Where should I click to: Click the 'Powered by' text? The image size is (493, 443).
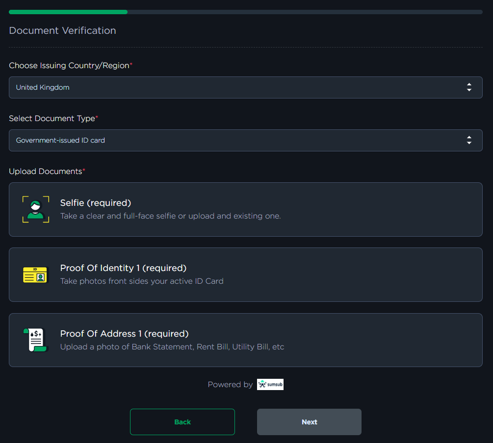click(230, 385)
